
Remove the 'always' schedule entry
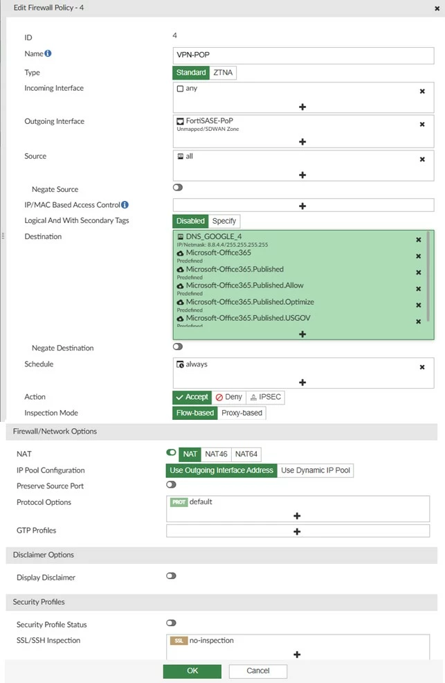click(422, 367)
